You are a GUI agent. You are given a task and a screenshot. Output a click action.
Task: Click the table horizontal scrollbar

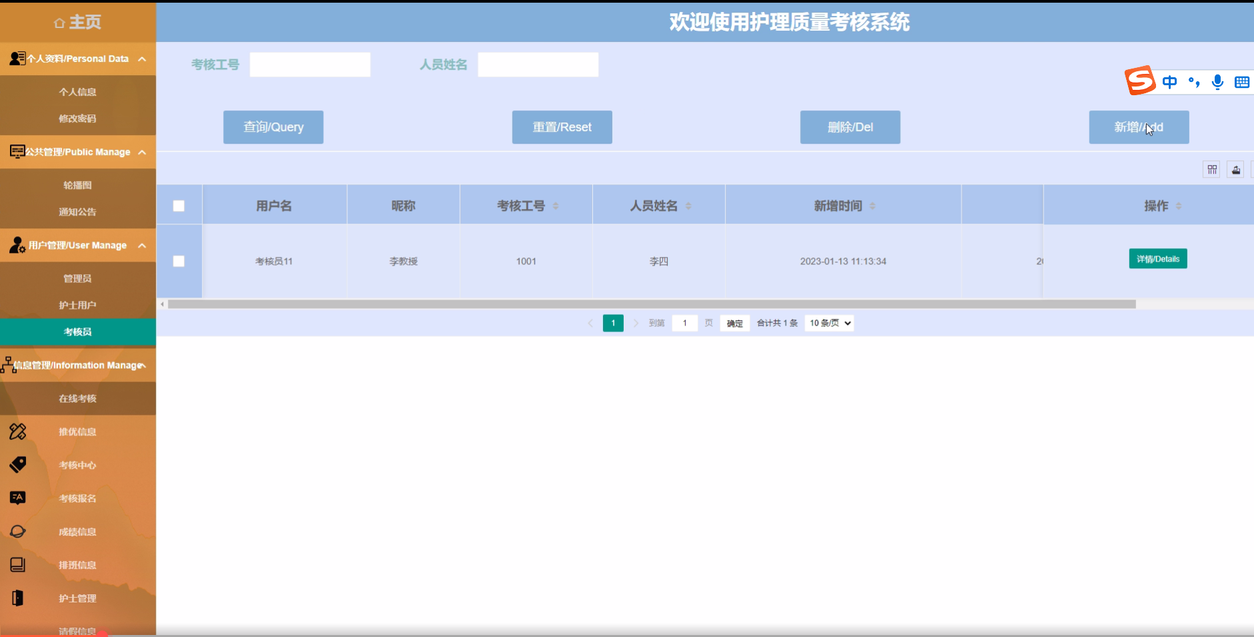652,304
